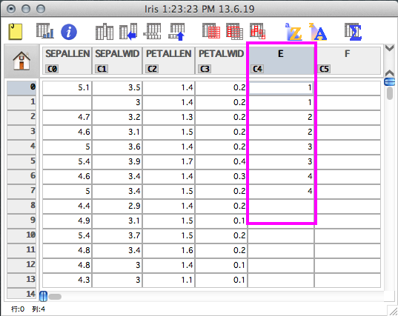Image resolution: width=398 pixels, height=316 pixels.
Task: Click the empty SEPALLEN cell in row 1
Action: (67, 102)
